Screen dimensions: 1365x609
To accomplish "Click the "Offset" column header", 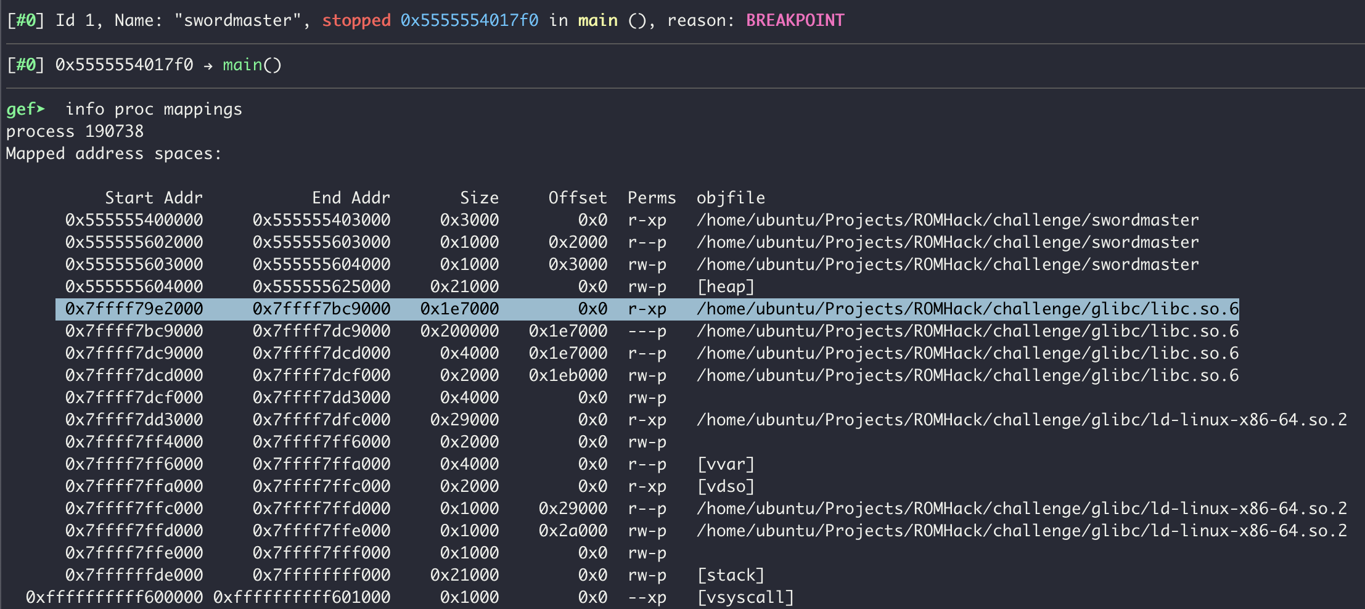I will click(578, 198).
